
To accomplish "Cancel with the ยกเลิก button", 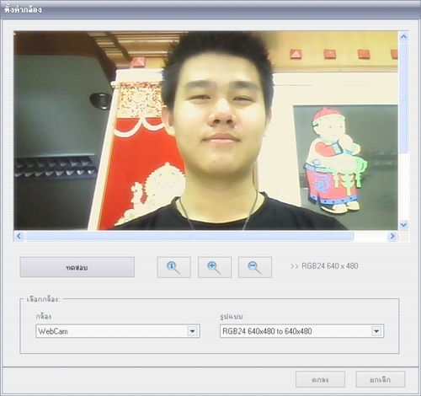I will [x=381, y=379].
